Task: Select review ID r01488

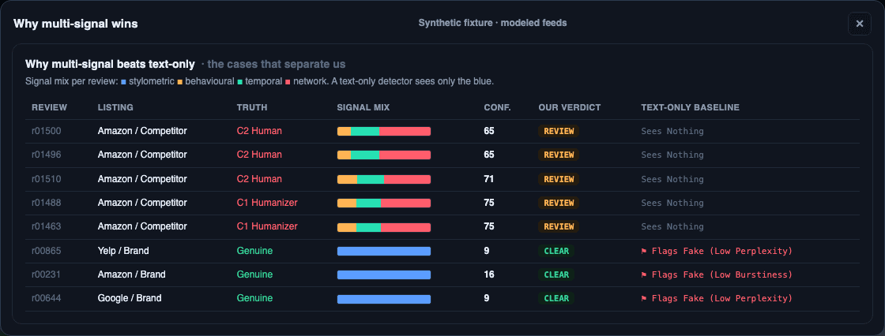Action: (47, 203)
